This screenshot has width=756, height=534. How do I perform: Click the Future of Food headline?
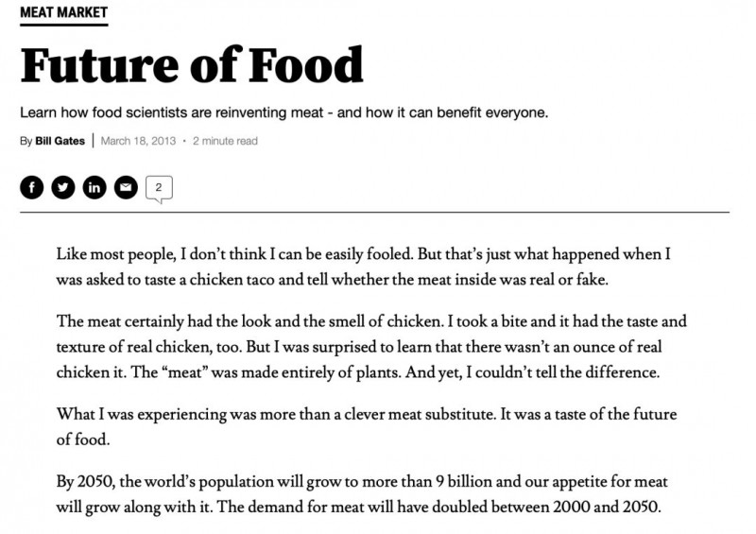pos(192,64)
